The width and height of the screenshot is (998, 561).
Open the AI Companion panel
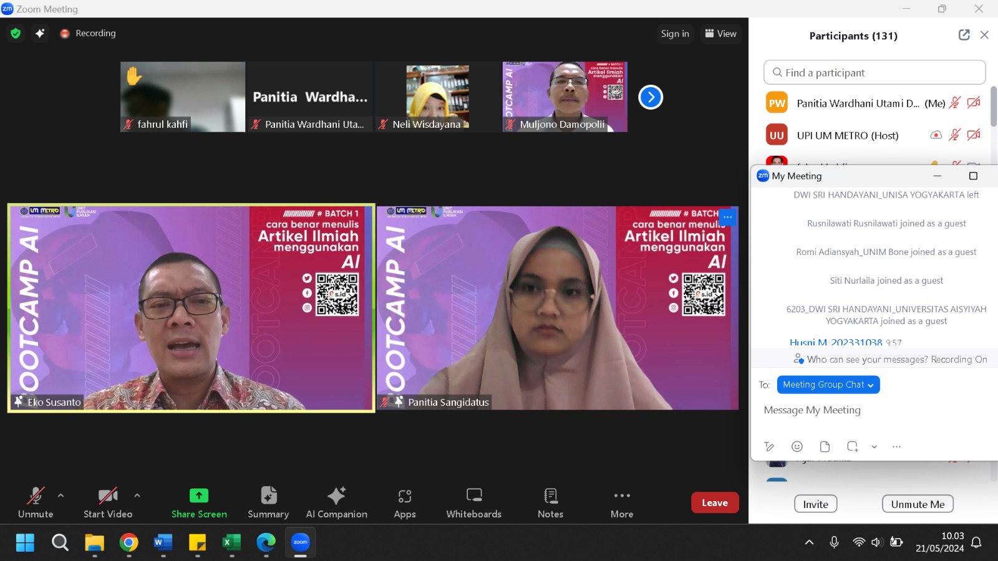point(336,502)
